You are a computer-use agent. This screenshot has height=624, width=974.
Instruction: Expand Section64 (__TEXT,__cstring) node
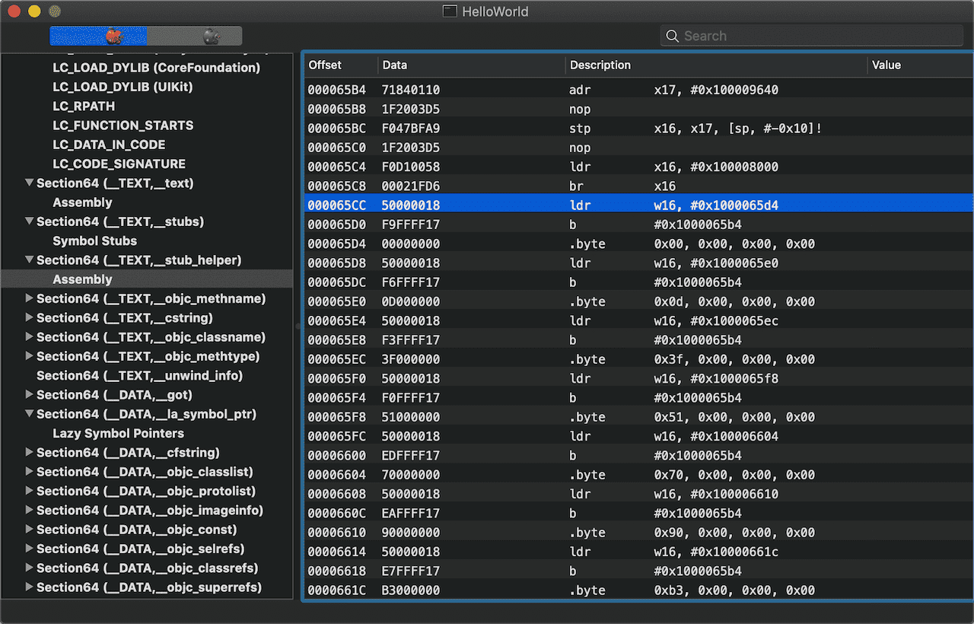[x=30, y=317]
